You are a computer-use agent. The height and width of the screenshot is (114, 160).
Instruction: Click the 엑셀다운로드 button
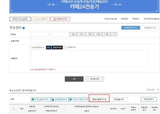coord(149,99)
